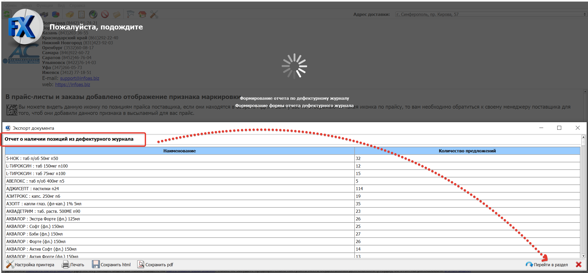Click the binoculars search toolbar icon

[45, 14]
